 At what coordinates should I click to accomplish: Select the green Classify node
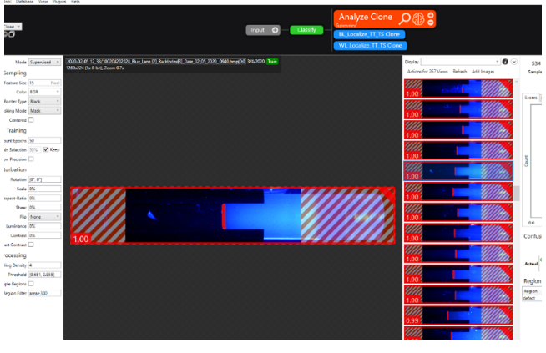point(306,30)
